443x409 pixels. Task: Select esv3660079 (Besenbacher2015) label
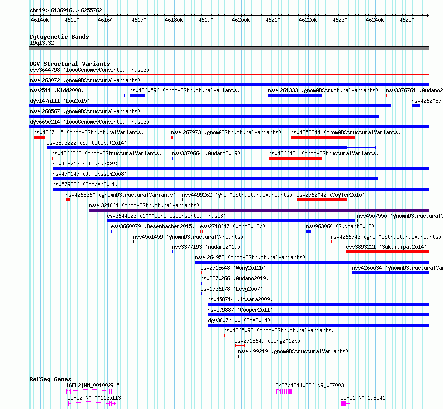pos(153,226)
